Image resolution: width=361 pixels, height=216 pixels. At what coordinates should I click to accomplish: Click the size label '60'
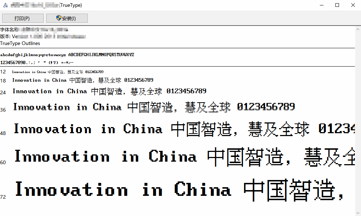click(3, 162)
